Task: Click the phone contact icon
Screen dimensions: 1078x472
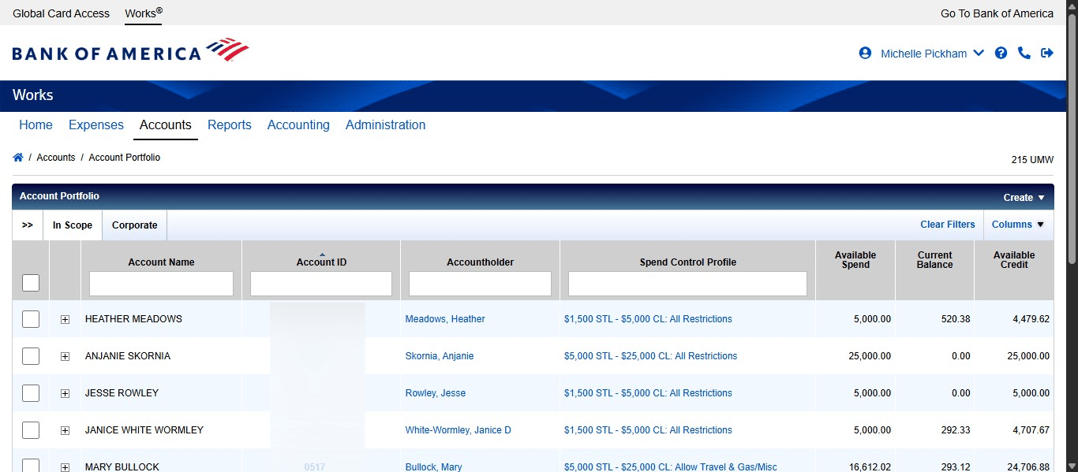Action: coord(1024,53)
